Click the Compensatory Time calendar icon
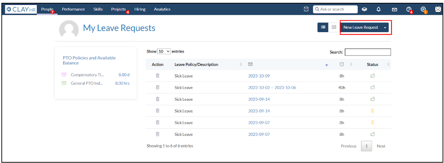The image size is (444, 163). [x=64, y=75]
